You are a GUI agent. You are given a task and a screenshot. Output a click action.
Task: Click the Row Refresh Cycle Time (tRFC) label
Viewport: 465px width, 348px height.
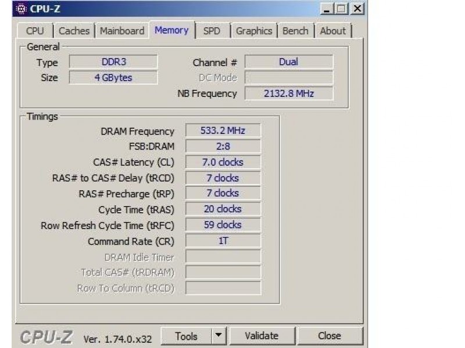tap(108, 226)
